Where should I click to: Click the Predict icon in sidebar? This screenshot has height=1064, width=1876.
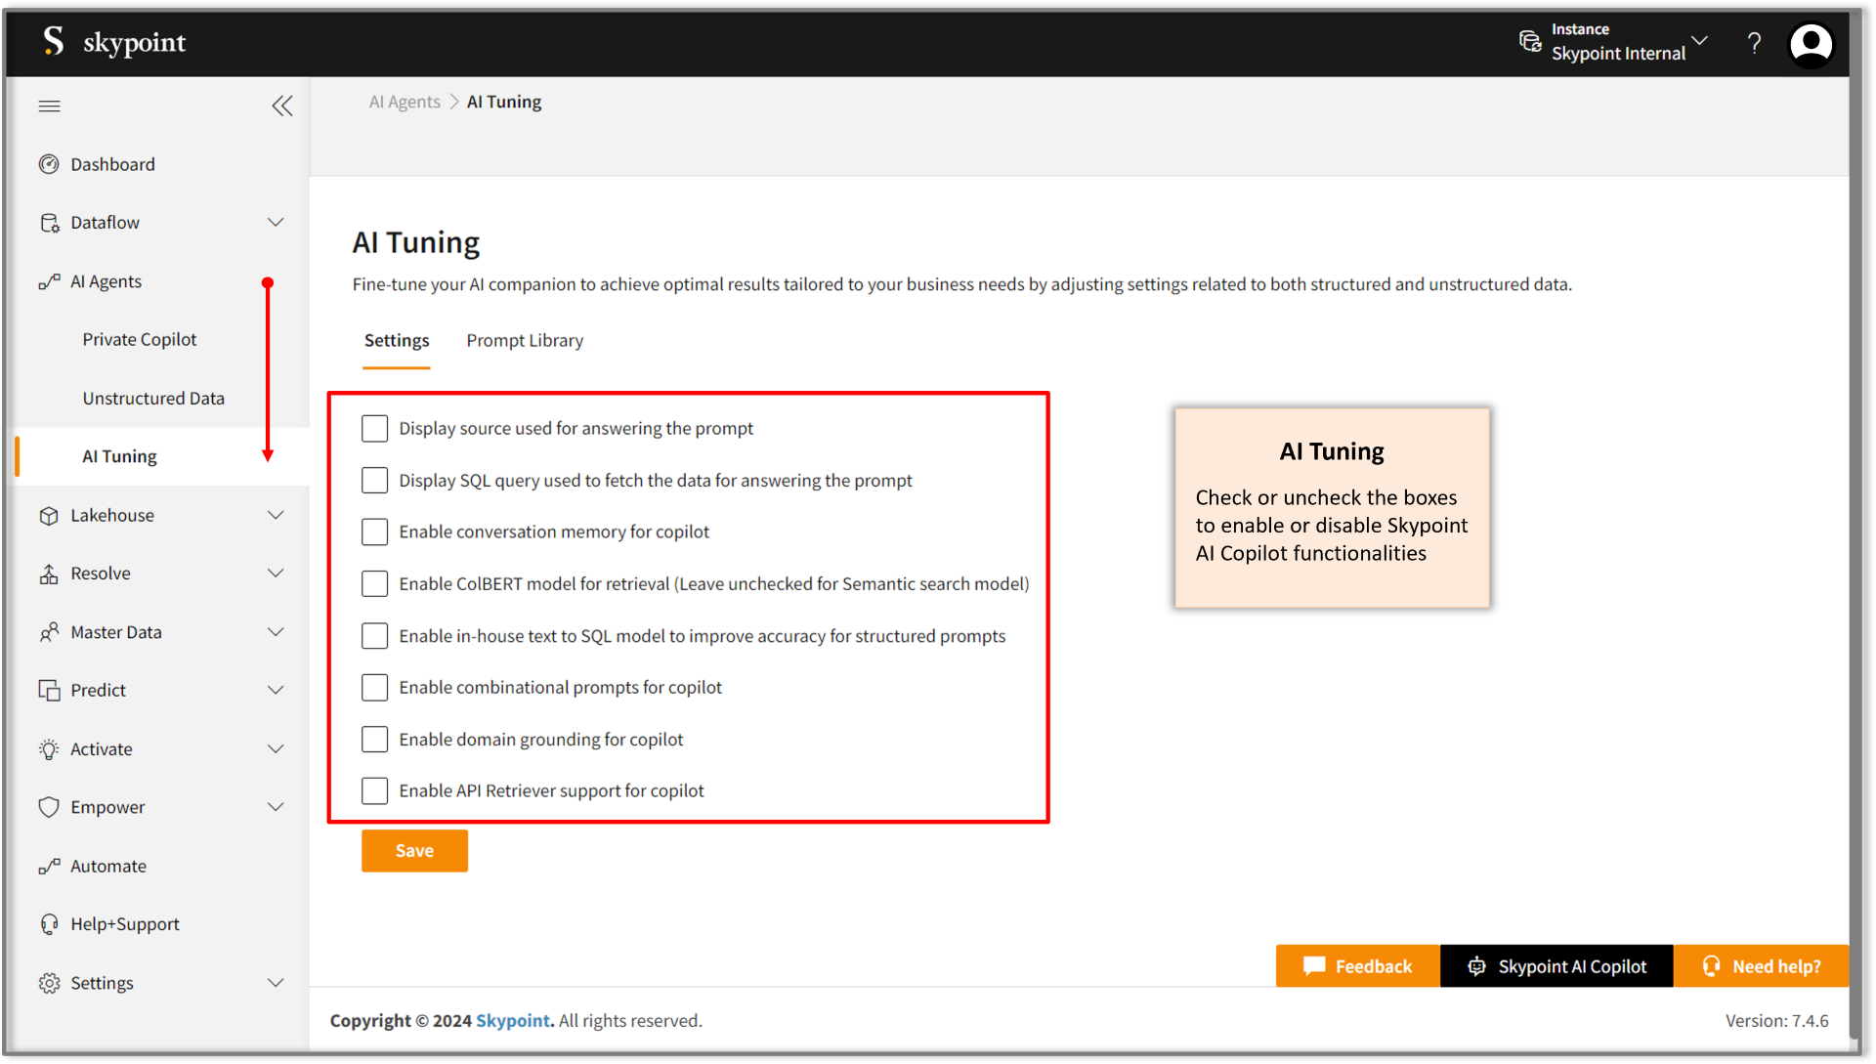(x=49, y=690)
